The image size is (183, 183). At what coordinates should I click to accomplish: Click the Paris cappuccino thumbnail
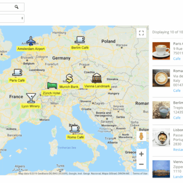[161, 51]
